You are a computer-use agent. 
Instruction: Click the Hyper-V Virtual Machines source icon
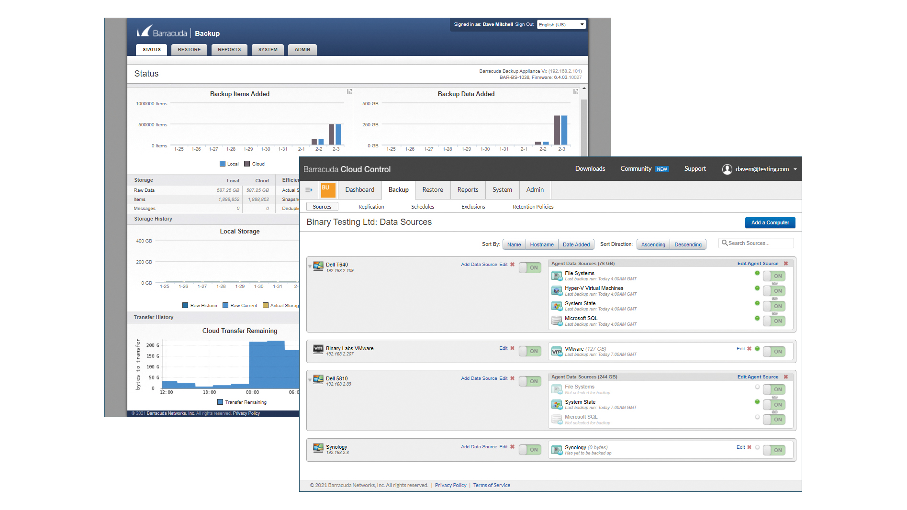(x=557, y=290)
